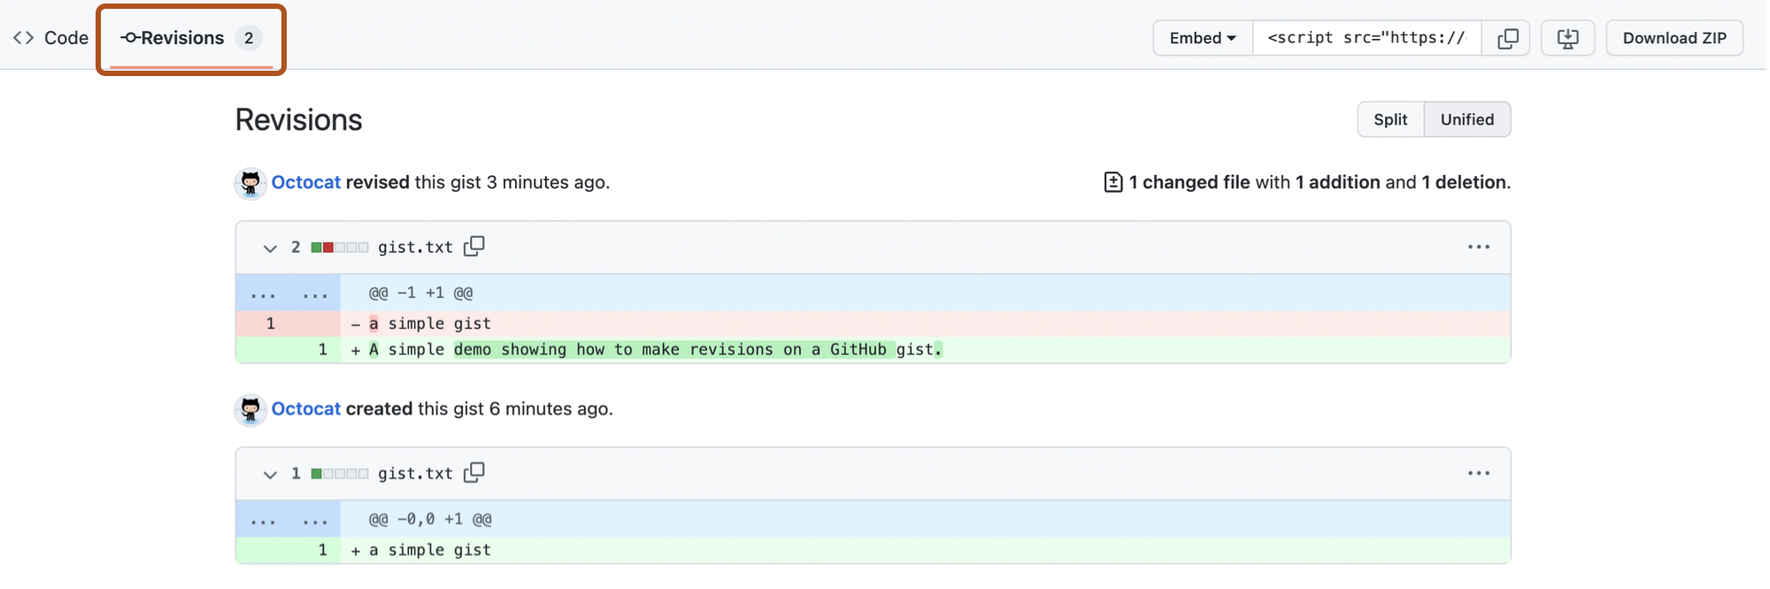Click the '1 changed file' summary text
Viewport: 1770px width, 589px height.
pos(1189,182)
